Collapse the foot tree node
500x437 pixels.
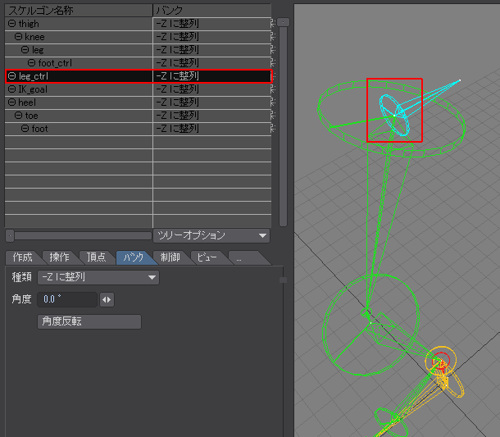click(25, 128)
